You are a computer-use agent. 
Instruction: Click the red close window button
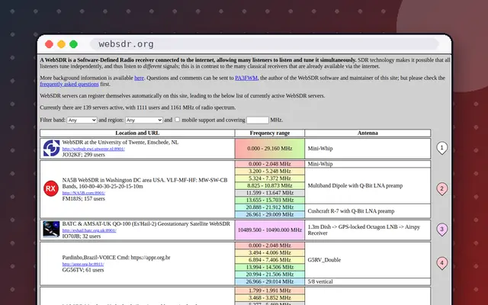[49, 44]
